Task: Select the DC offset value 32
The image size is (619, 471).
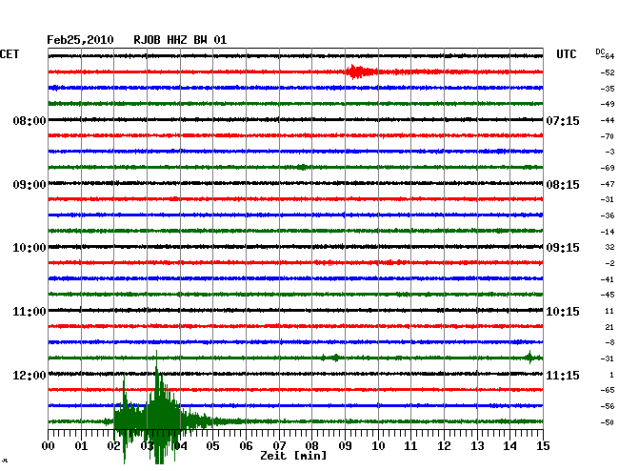Action: (x=609, y=247)
